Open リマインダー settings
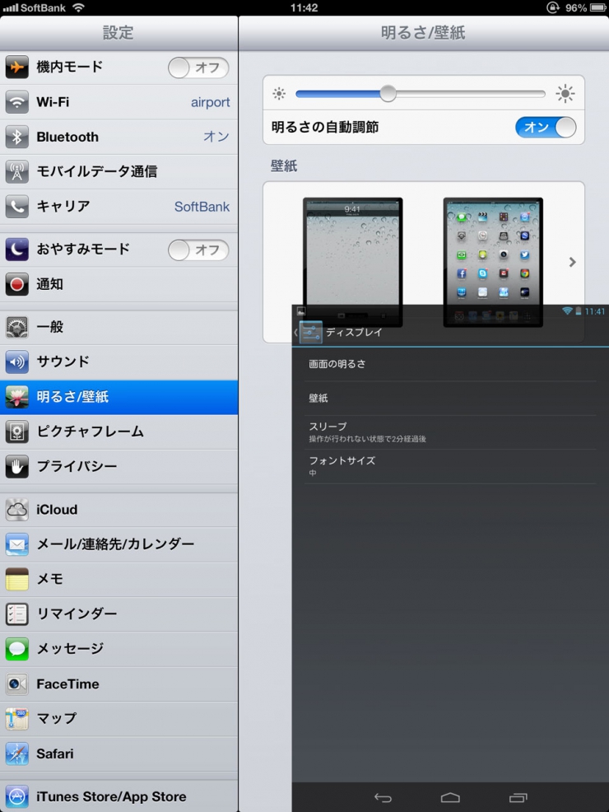Screen dimensions: 609x812 click(x=119, y=614)
